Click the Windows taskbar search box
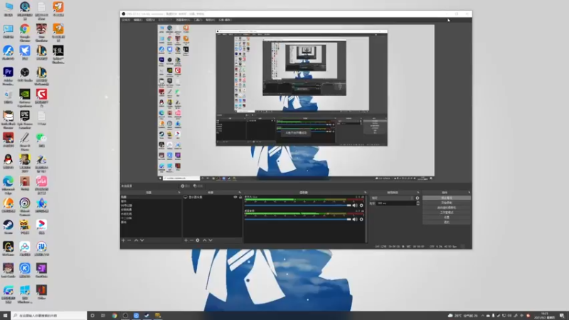The width and height of the screenshot is (569, 320). coord(48,316)
